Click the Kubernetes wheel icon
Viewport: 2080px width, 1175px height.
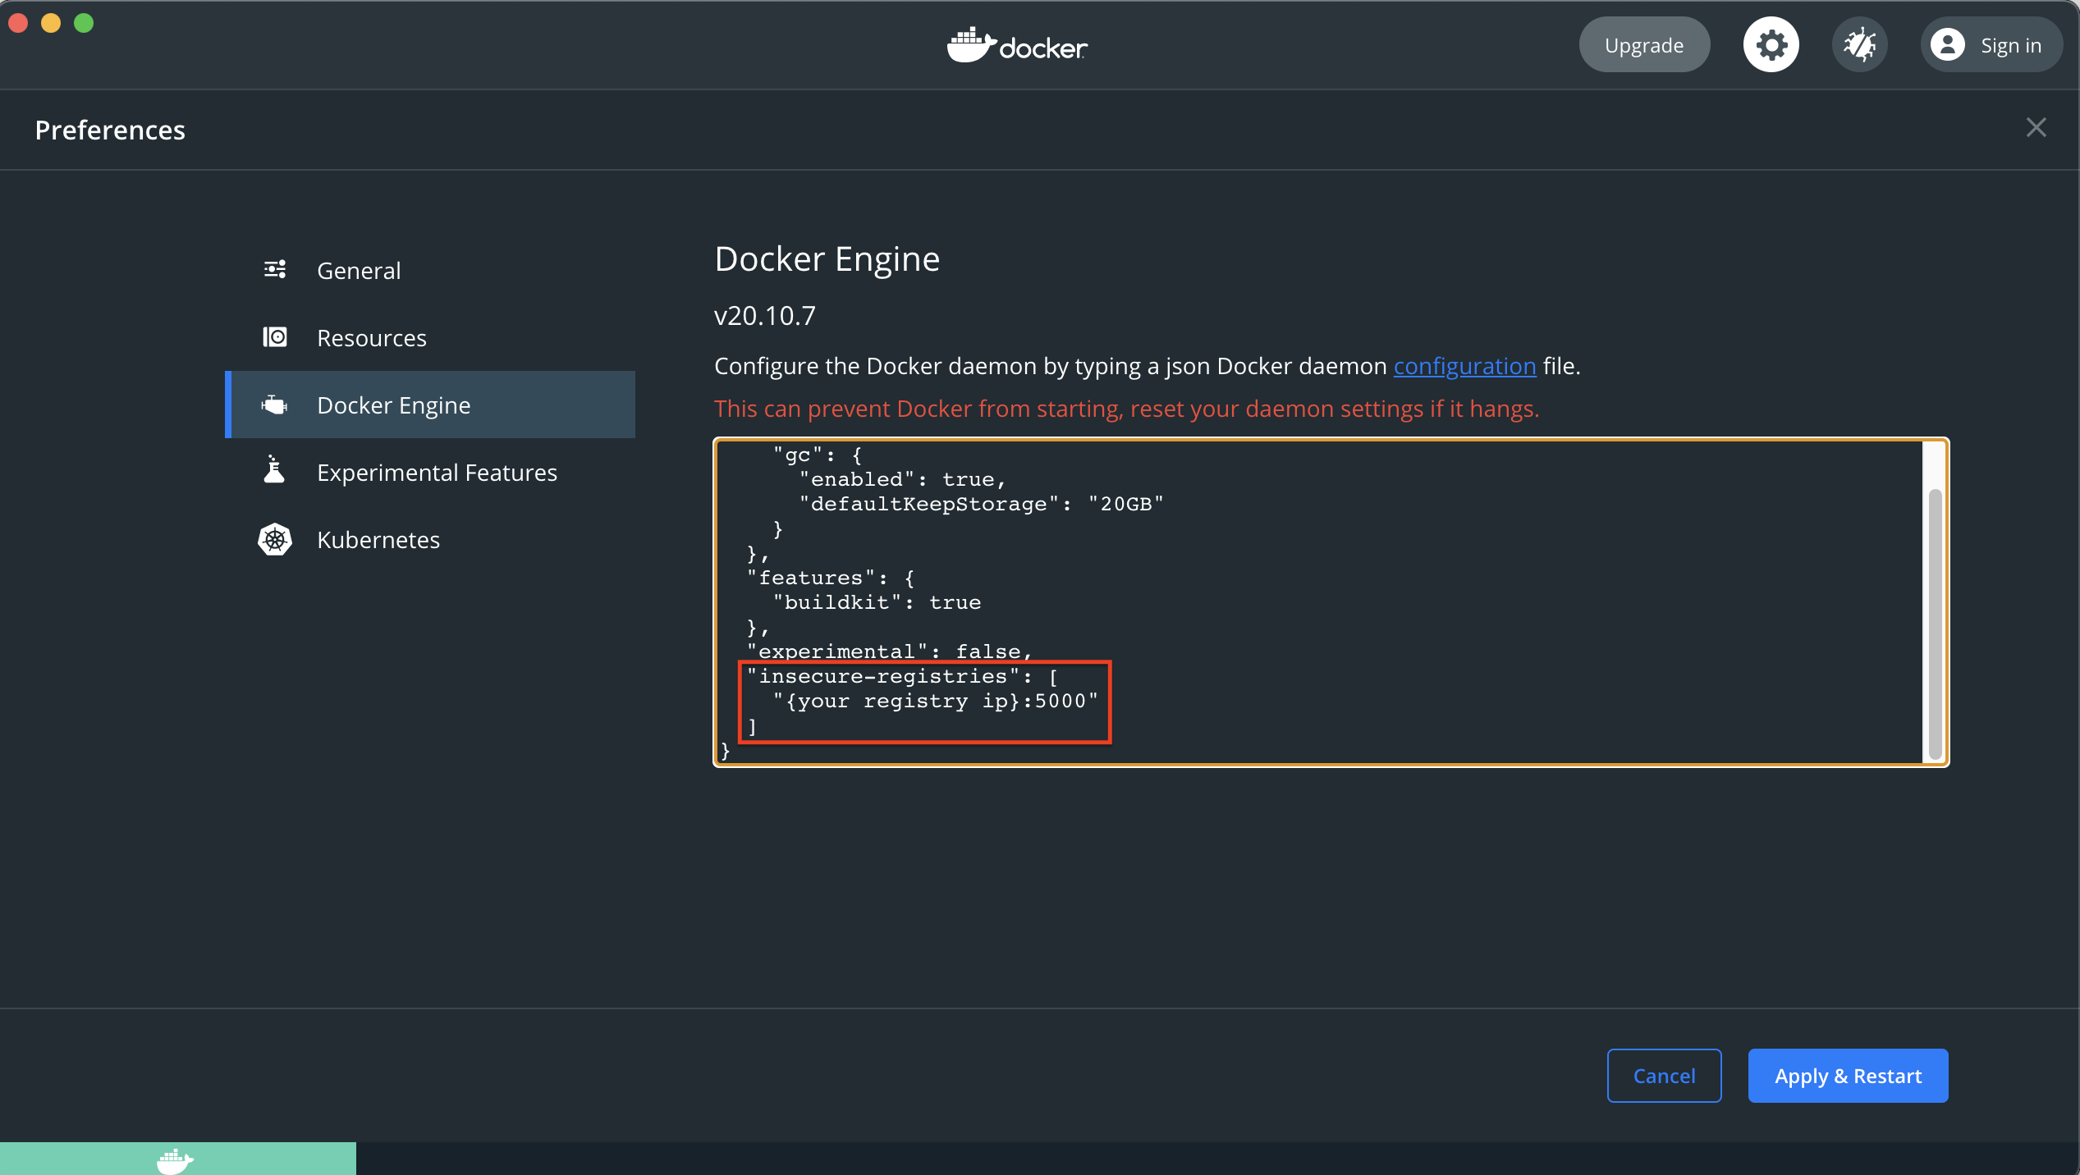coord(274,539)
